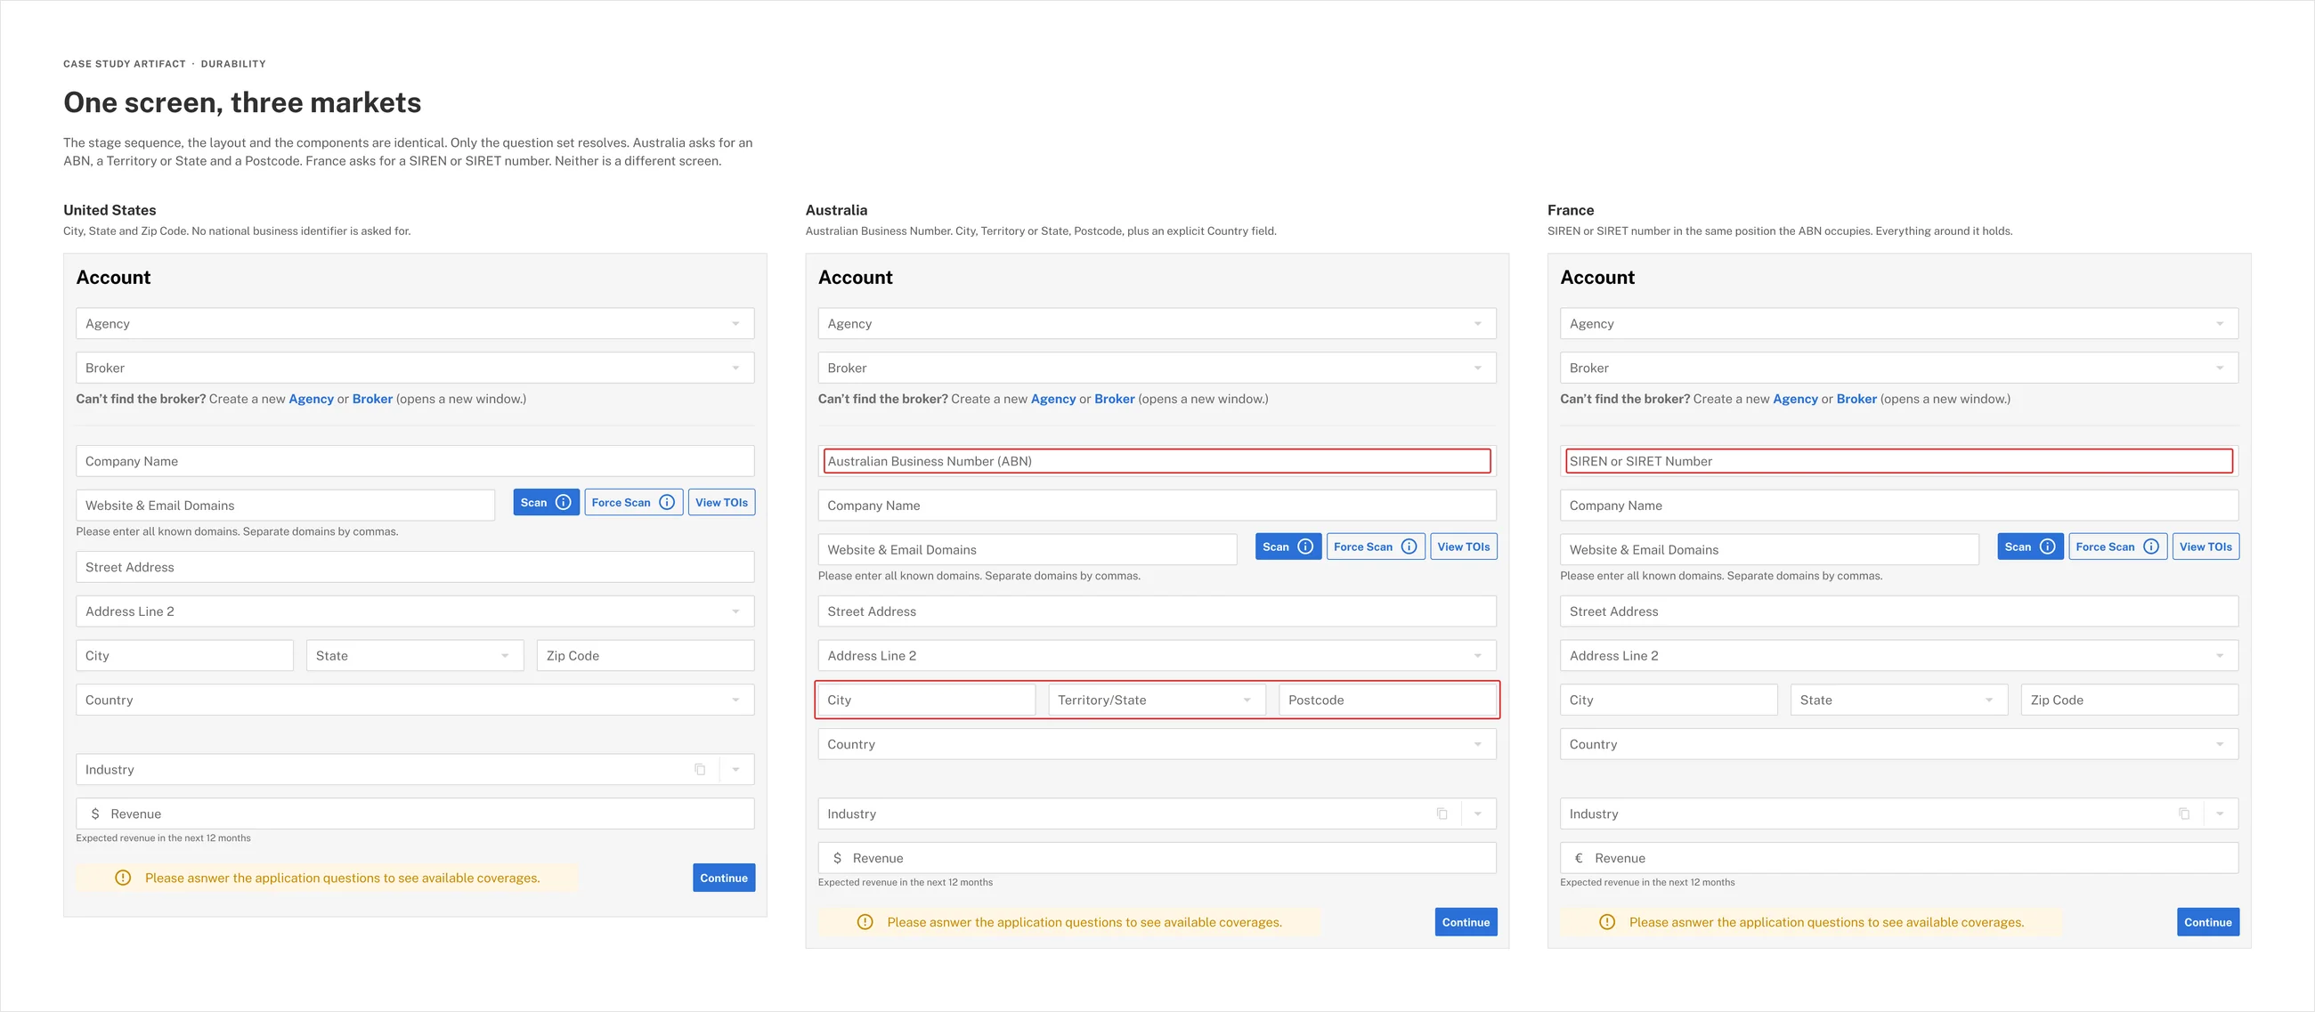Click Continue in the United States form
The image size is (2315, 1012).
coord(725,878)
